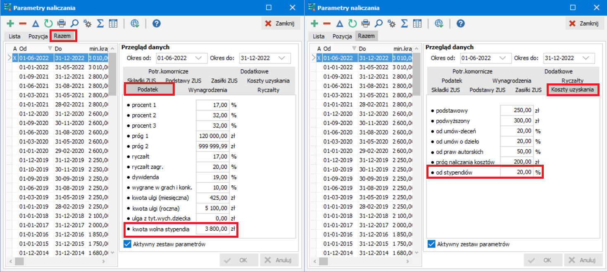
Task: Click the globe download icon in right window
Action: (x=439, y=24)
